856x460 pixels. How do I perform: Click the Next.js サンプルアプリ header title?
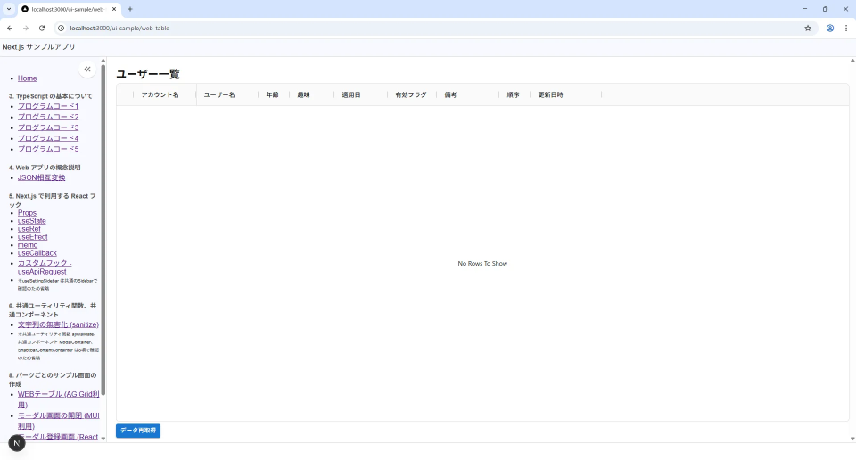[x=38, y=47]
